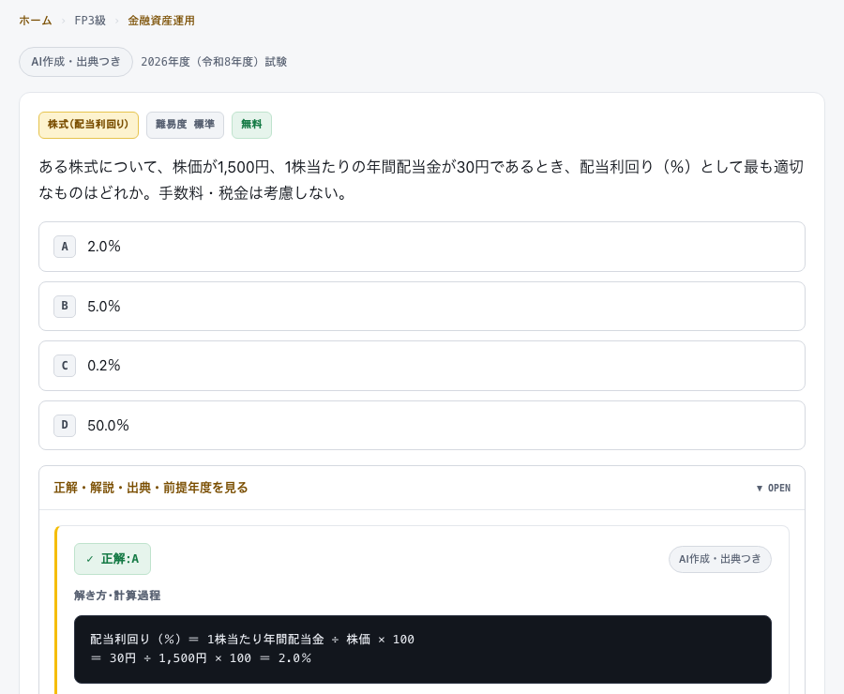Click the 難易度 標準 tag
This screenshot has width=844, height=694.
pyautogui.click(x=185, y=125)
